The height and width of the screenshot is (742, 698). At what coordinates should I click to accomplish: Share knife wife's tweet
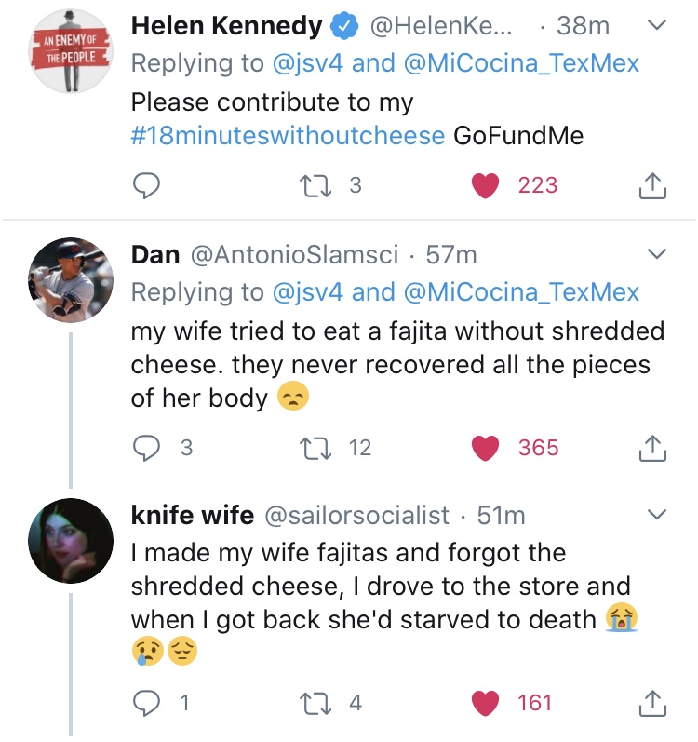click(653, 704)
